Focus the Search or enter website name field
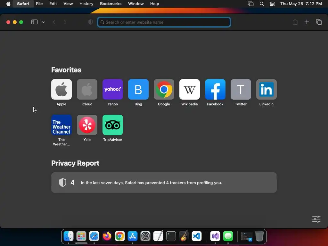Image resolution: width=328 pixels, height=246 pixels. click(164, 22)
